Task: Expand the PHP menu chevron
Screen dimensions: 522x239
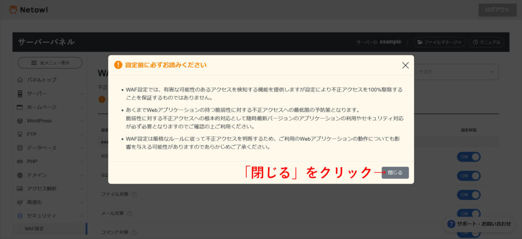Action: [82, 162]
